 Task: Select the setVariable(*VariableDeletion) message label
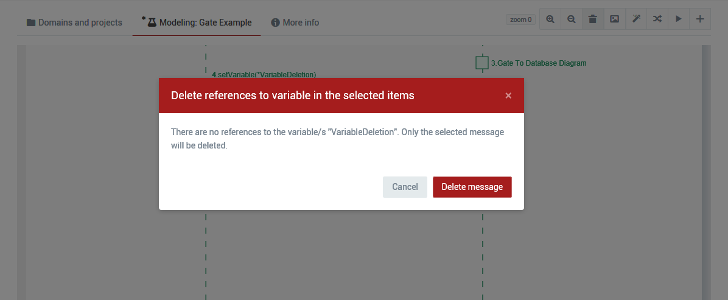(x=264, y=74)
